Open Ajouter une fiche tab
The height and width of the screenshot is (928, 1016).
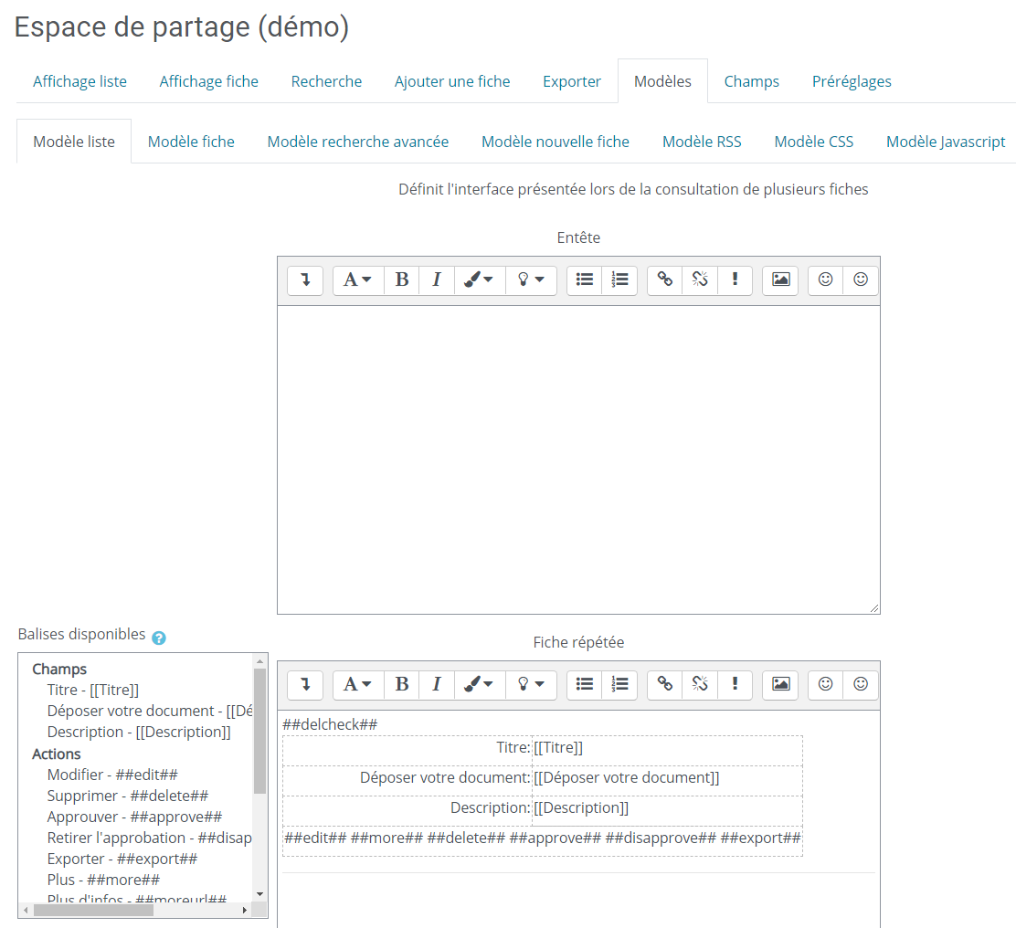[x=452, y=81]
